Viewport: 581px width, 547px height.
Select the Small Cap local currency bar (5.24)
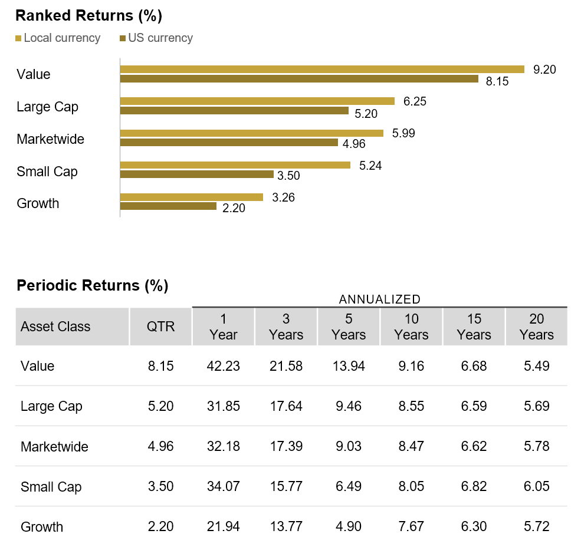tap(235, 166)
